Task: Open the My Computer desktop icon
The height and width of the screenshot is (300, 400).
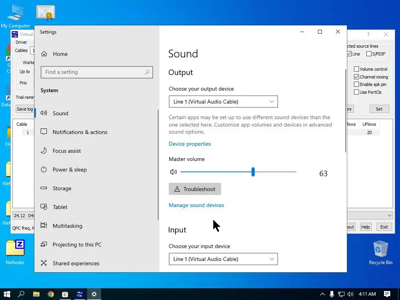Action: [x=15, y=16]
